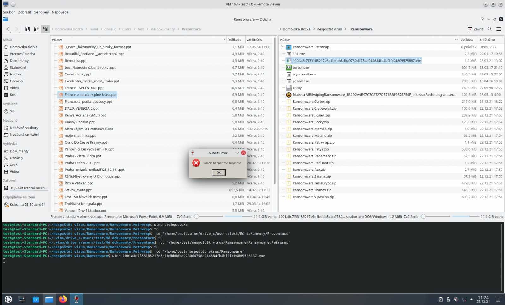Viewport: 505px width, 305px height.
Task: Select moje_maminka.ppt file
Action: pos(80,135)
